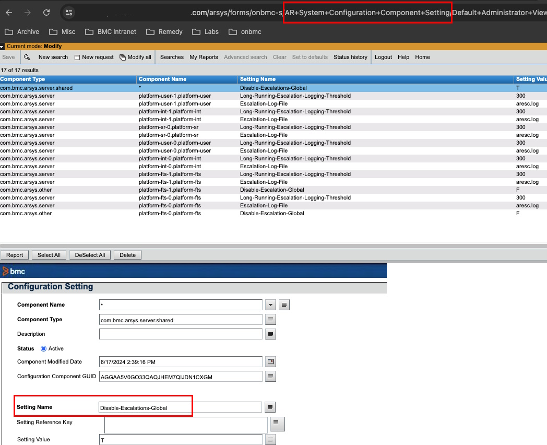The width and height of the screenshot is (547, 445).
Task: Click the Report button
Action: point(14,255)
